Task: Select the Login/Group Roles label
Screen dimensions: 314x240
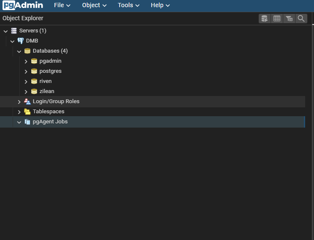Action: pyautogui.click(x=56, y=101)
